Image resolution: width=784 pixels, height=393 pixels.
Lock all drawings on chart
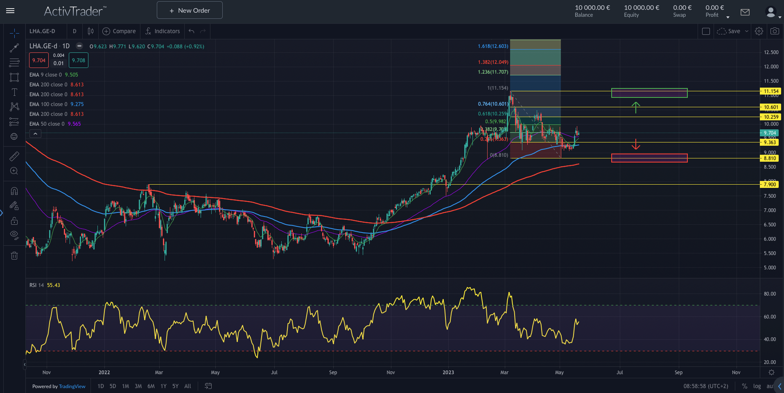(14, 221)
